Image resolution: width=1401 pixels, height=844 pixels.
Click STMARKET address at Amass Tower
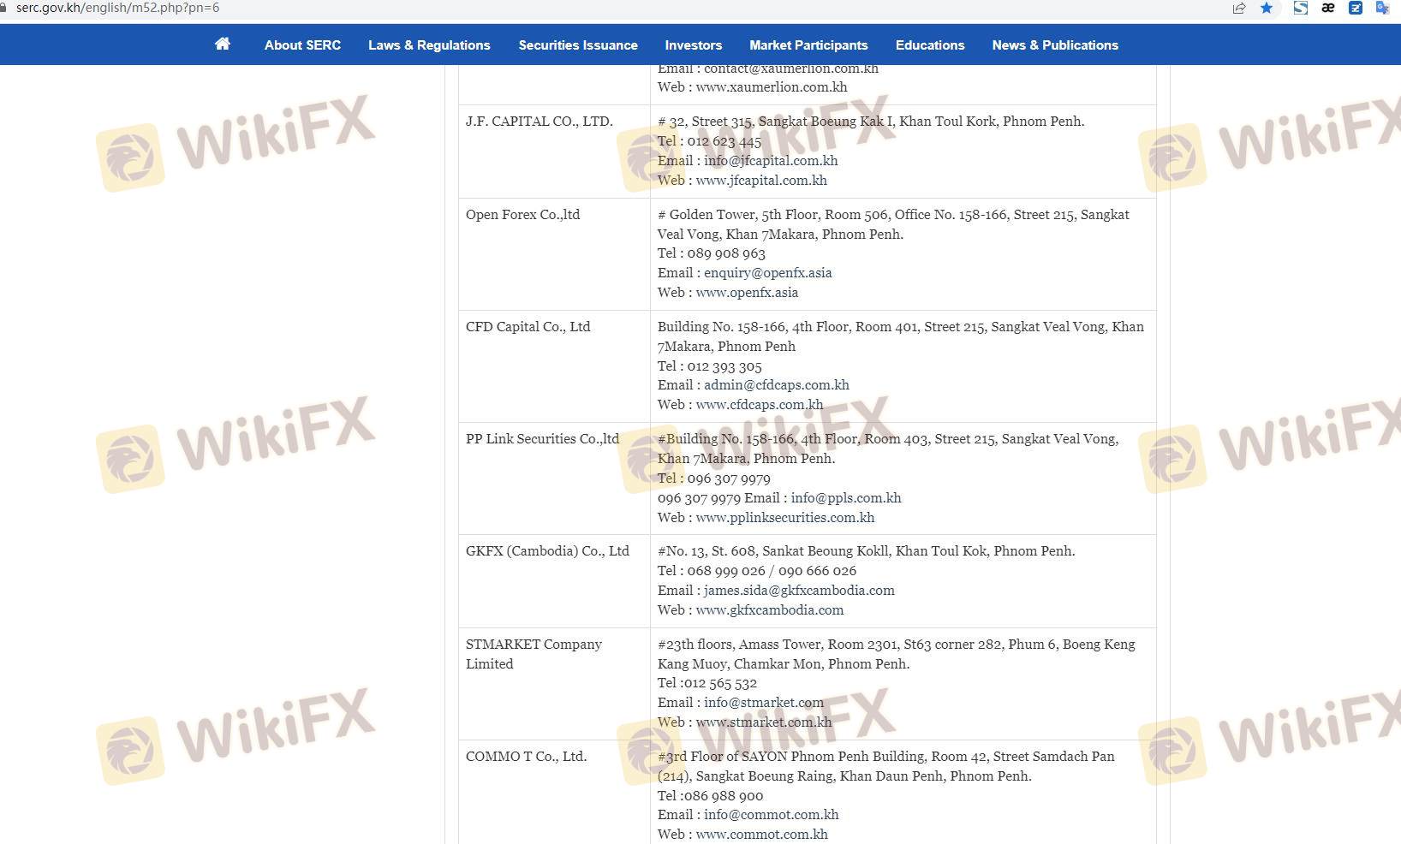click(897, 654)
